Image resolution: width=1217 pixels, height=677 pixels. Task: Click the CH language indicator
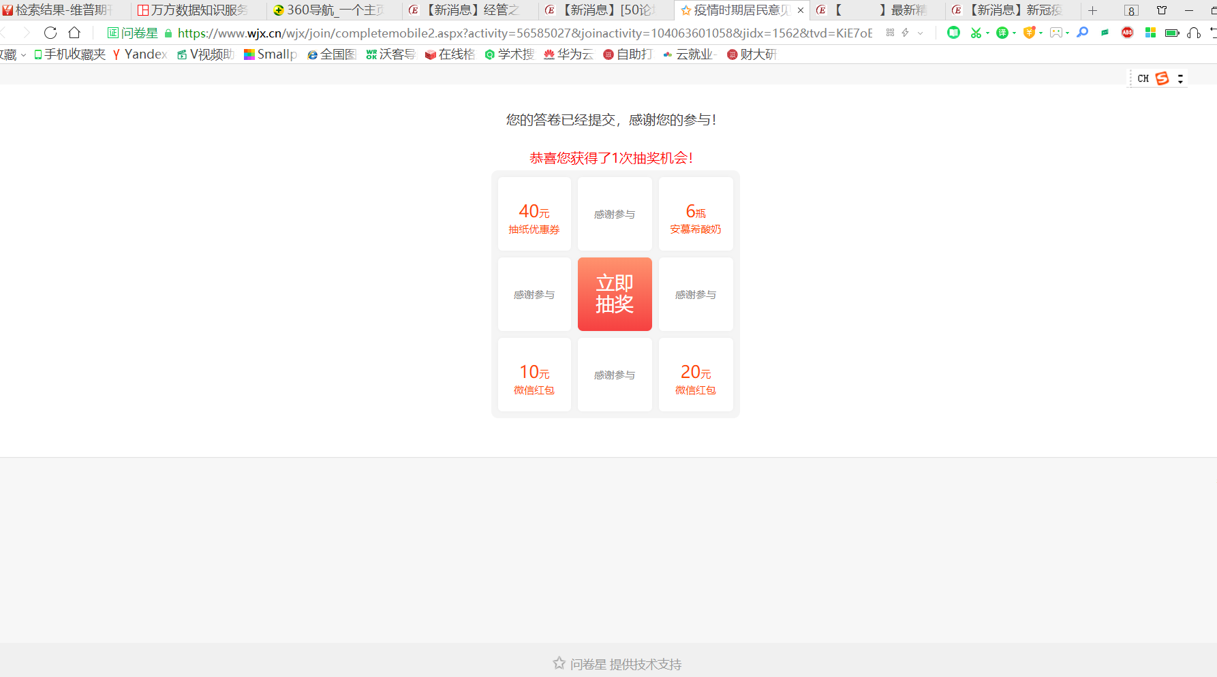click(1143, 78)
